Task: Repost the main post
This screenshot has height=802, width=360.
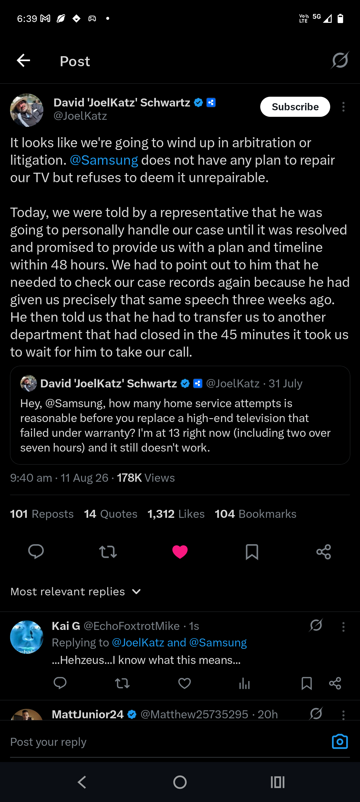Action: point(108,552)
